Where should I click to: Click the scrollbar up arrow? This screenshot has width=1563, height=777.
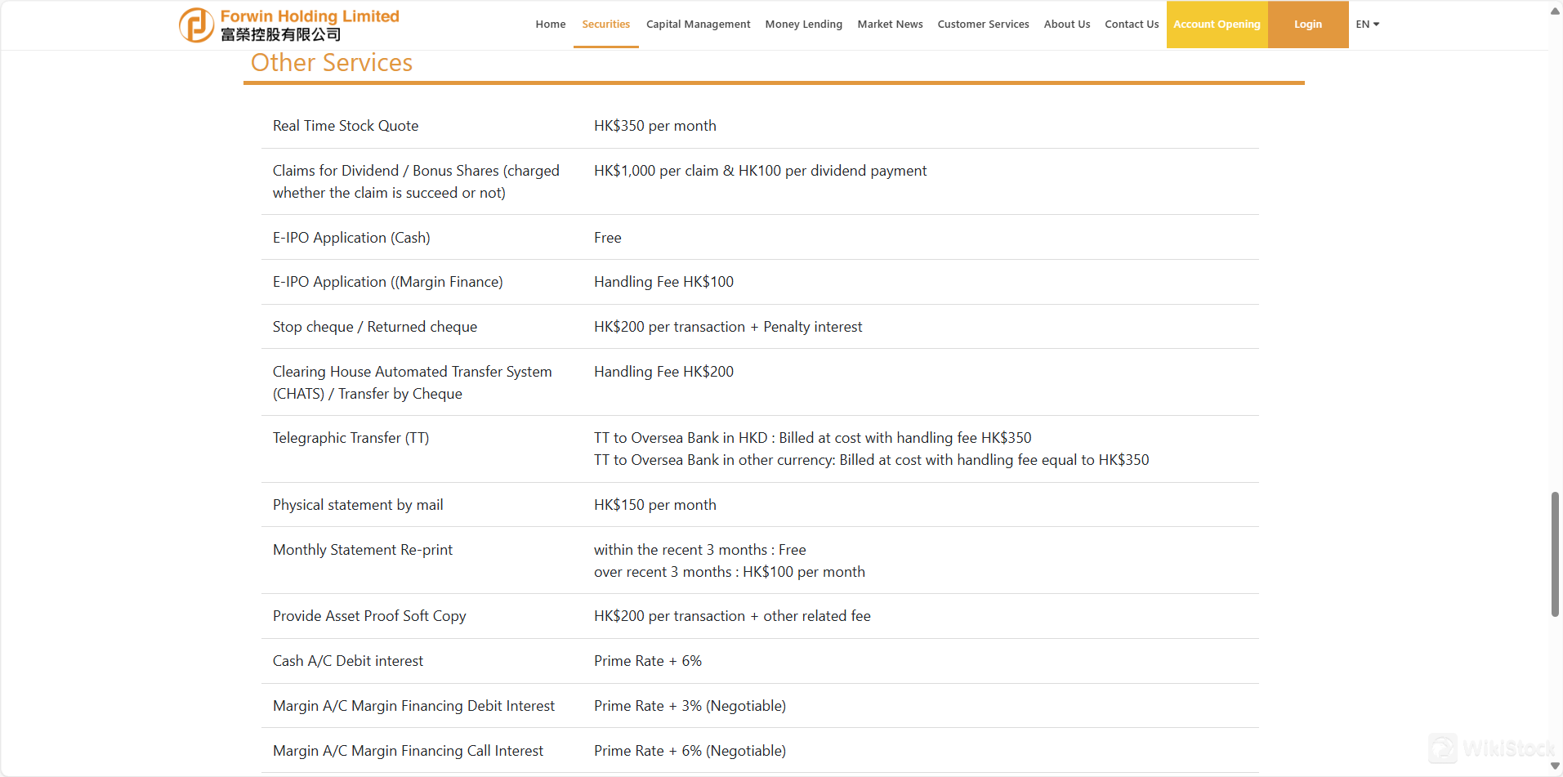point(1553,10)
